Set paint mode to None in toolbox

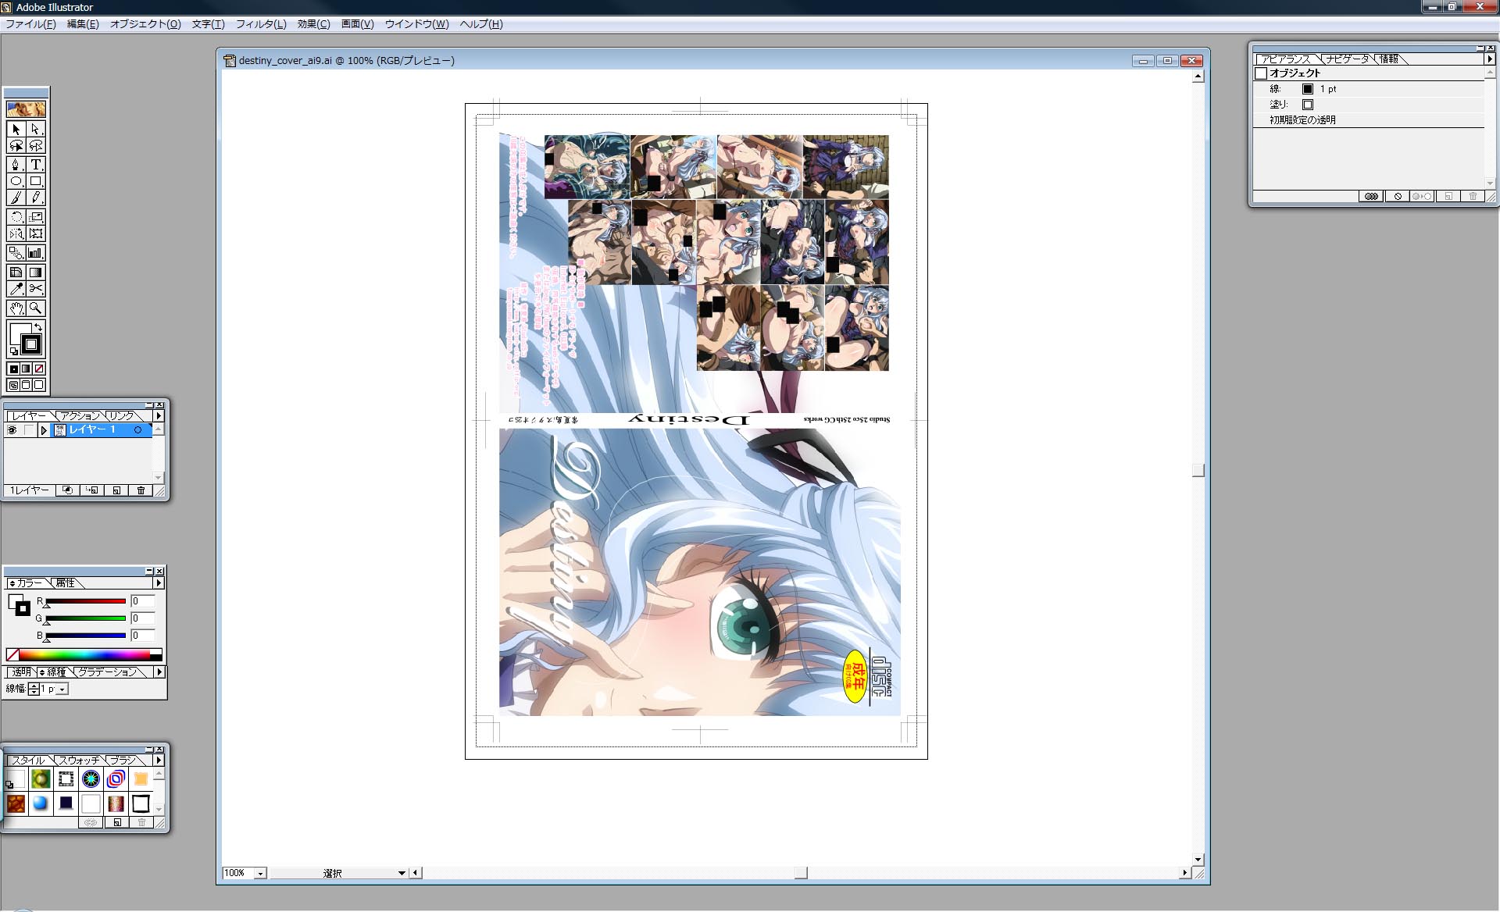click(39, 369)
